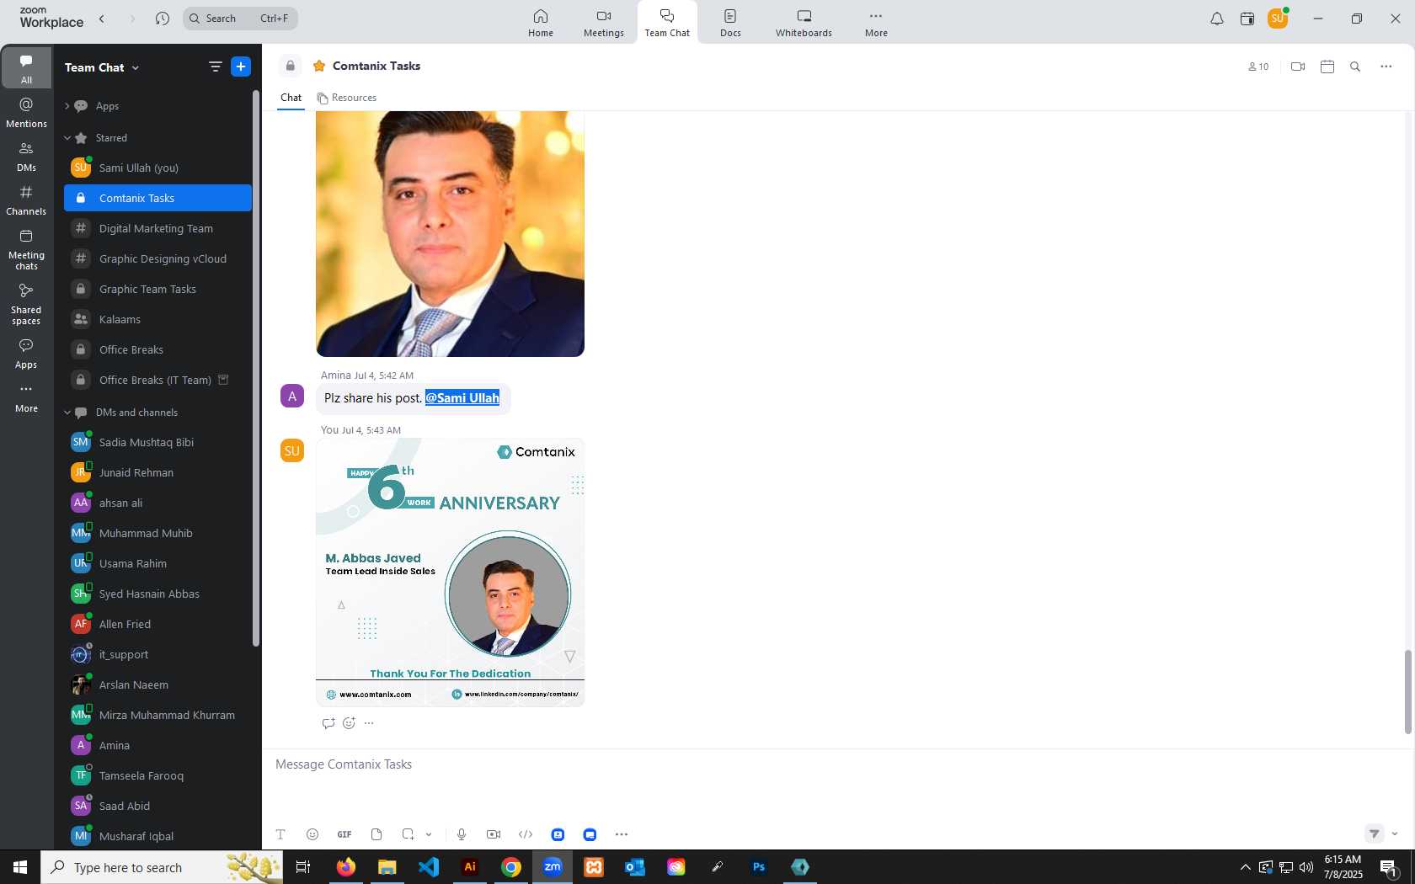
Task: Open the Home tab
Action: pos(541,23)
